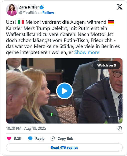The height and width of the screenshot is (156, 127).
Task: Click the Reply label
Action: coord(40,138)
